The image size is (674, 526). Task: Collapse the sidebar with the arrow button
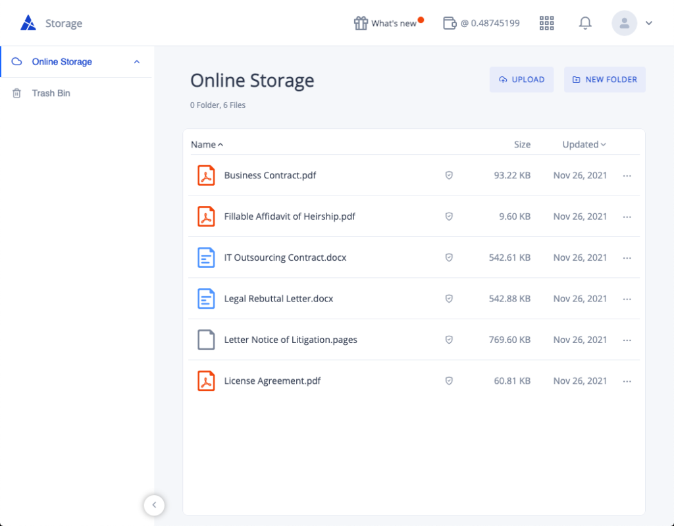coord(154,505)
